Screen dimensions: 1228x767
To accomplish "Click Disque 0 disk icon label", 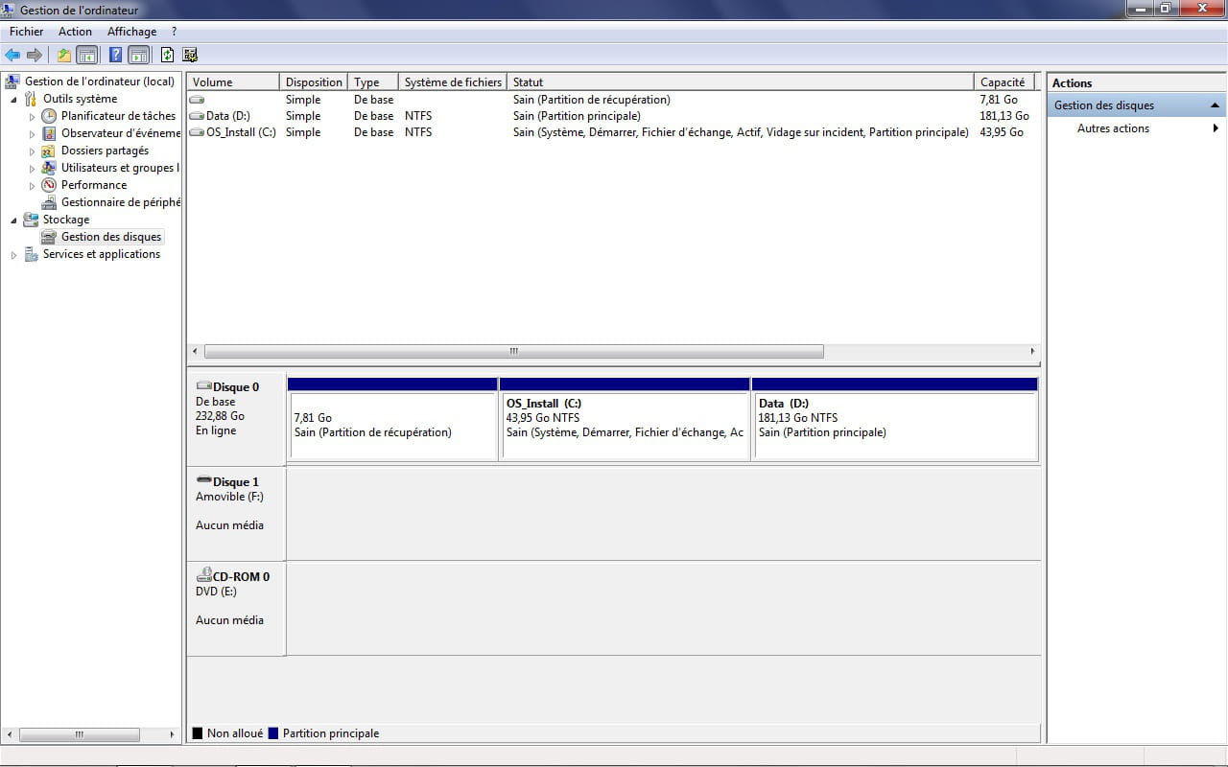I will coord(227,387).
